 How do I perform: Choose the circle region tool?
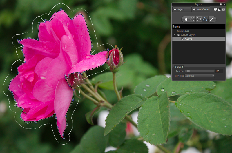192,19
